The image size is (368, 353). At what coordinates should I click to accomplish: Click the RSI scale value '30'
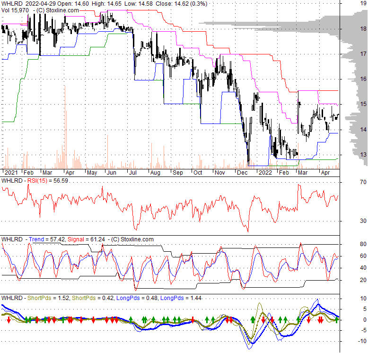click(x=363, y=221)
